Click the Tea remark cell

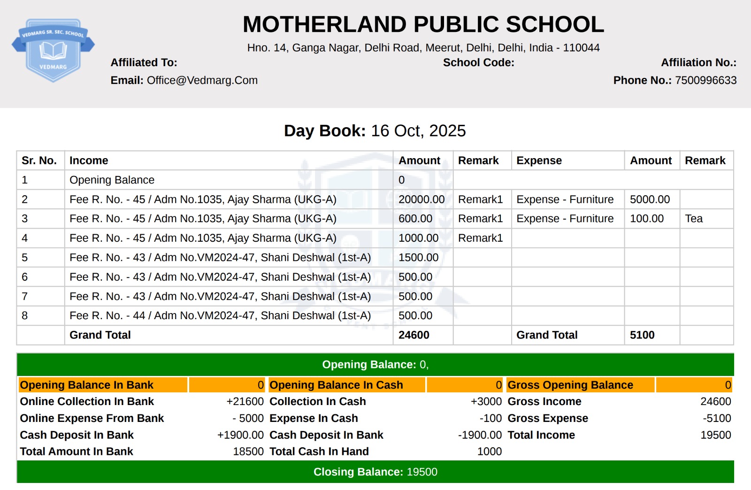point(695,218)
